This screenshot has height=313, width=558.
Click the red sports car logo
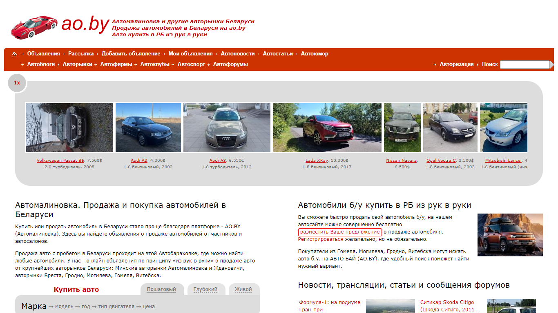[x=34, y=27]
